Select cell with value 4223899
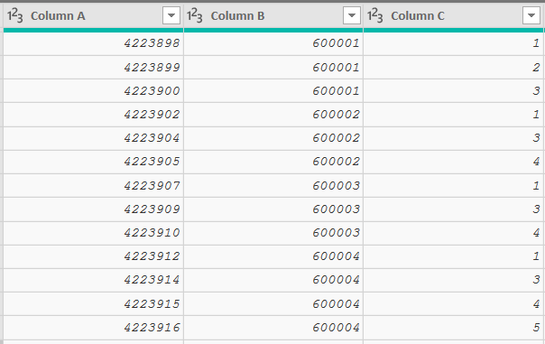This screenshot has width=545, height=344. pos(94,67)
